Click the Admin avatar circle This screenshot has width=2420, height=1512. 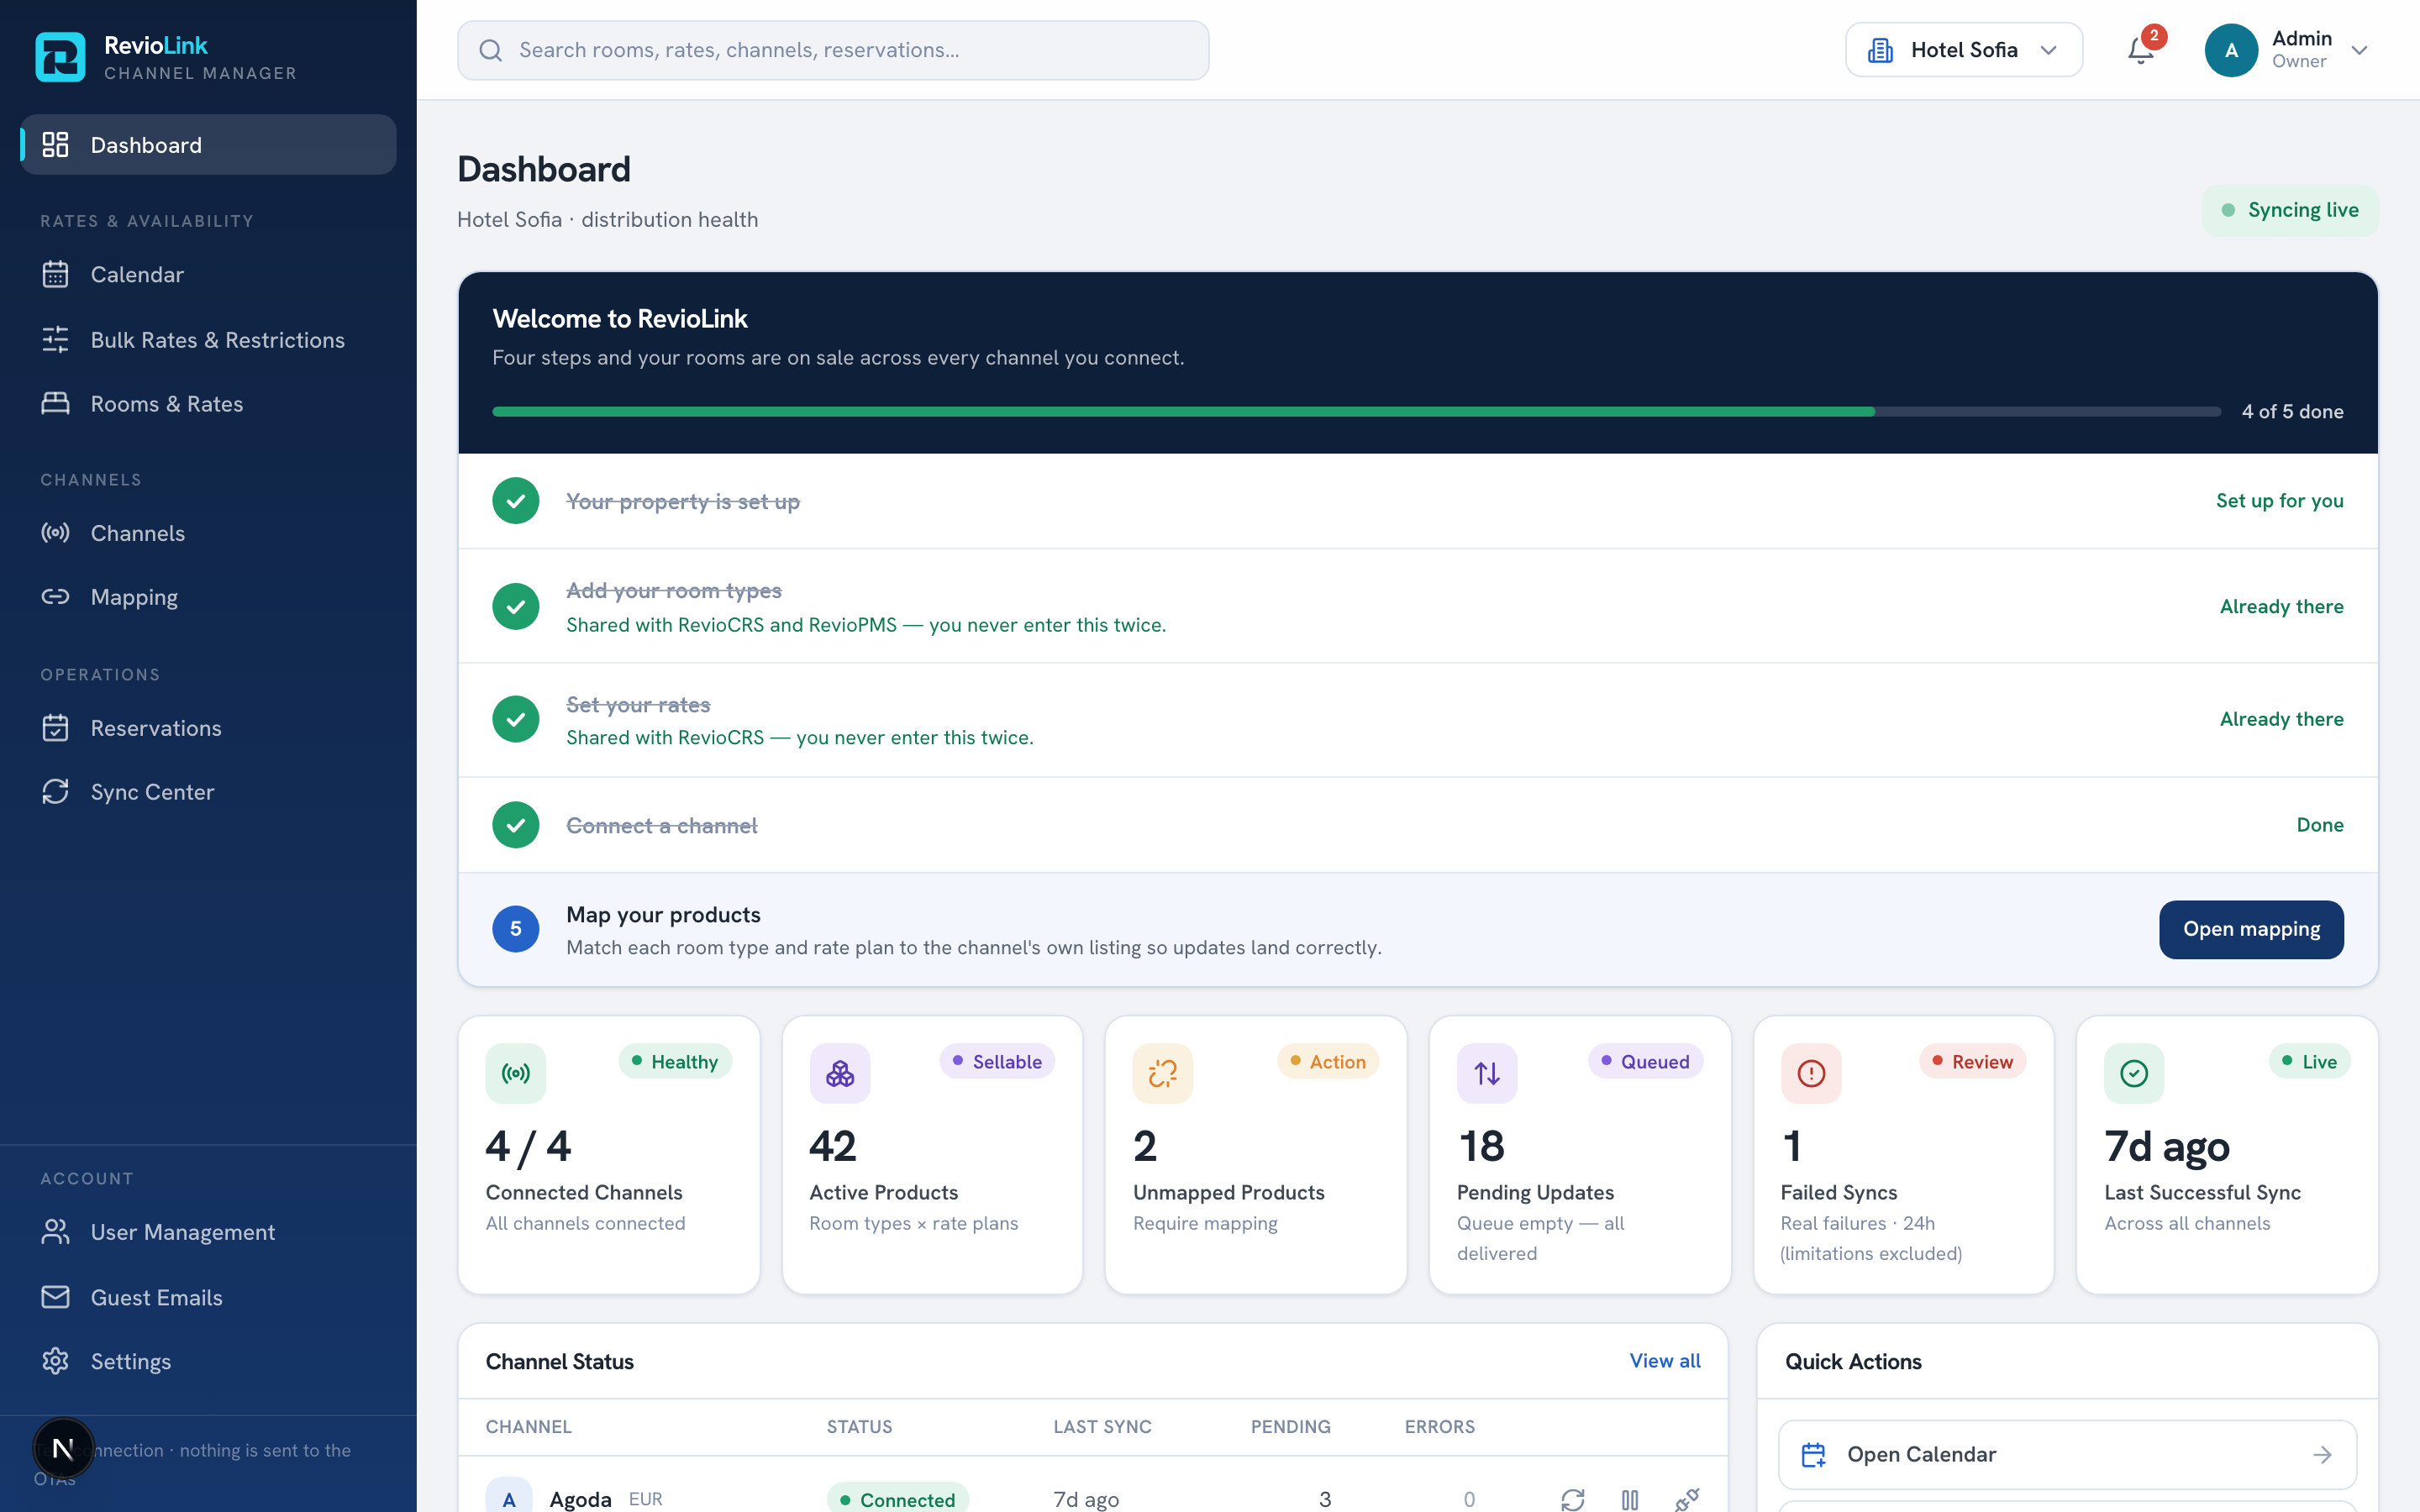click(2231, 50)
